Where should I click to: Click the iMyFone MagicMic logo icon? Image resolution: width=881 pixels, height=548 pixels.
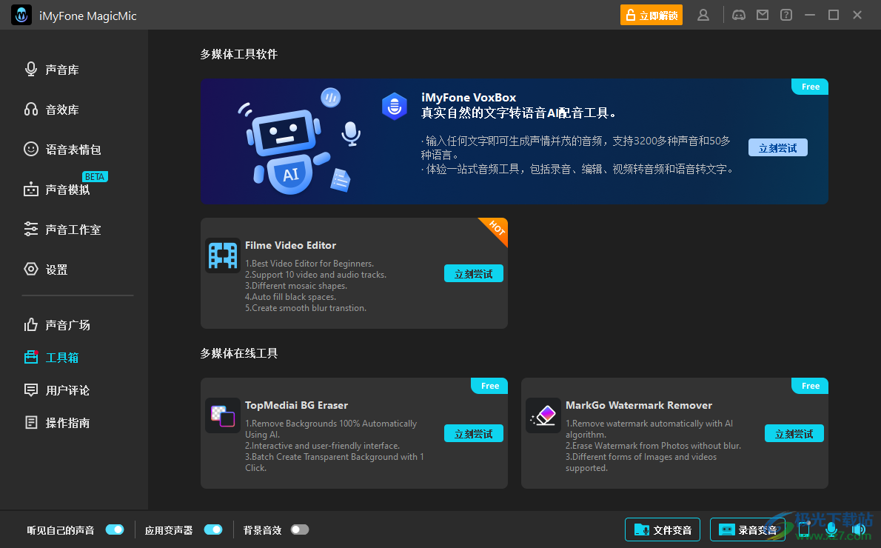(21, 15)
